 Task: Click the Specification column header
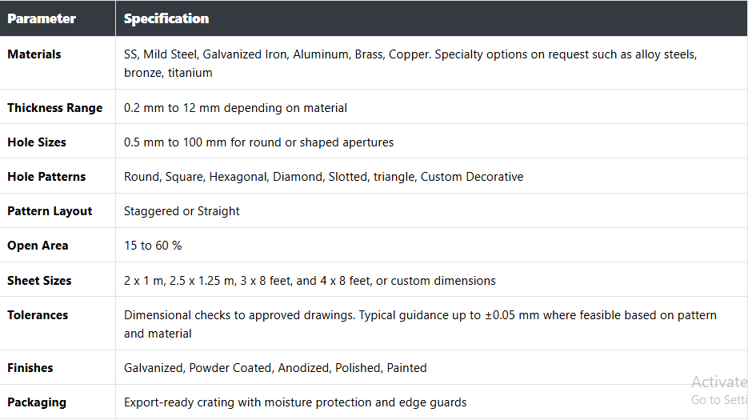(x=166, y=18)
